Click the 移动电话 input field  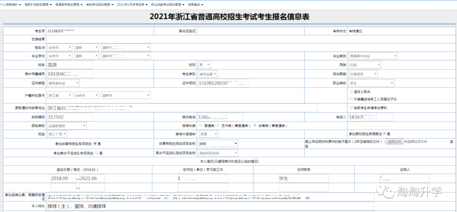pos(221,117)
